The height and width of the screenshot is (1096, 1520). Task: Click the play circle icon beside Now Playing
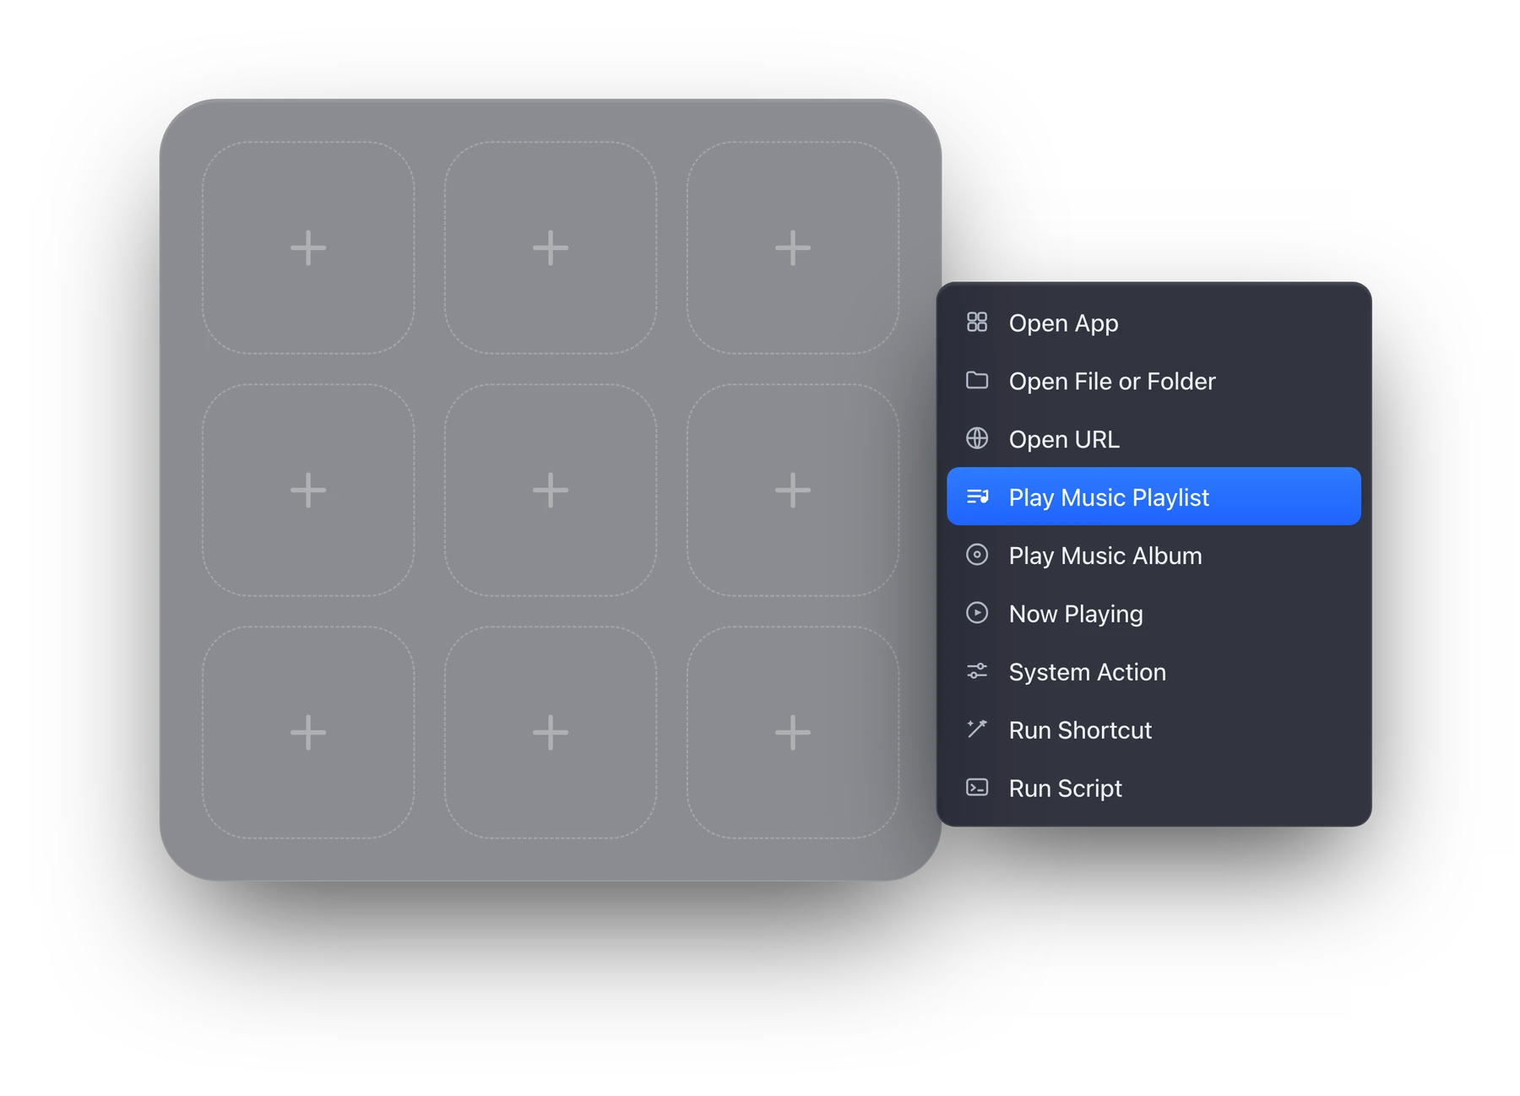[x=977, y=613]
